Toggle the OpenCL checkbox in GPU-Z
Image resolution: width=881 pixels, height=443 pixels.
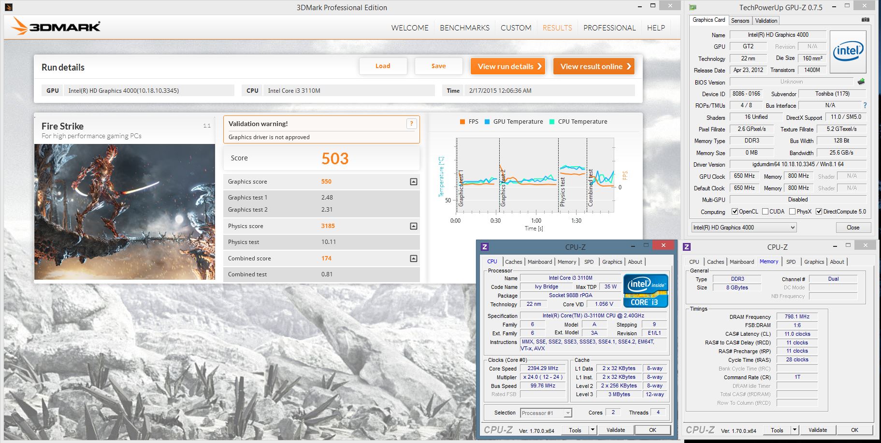735,212
